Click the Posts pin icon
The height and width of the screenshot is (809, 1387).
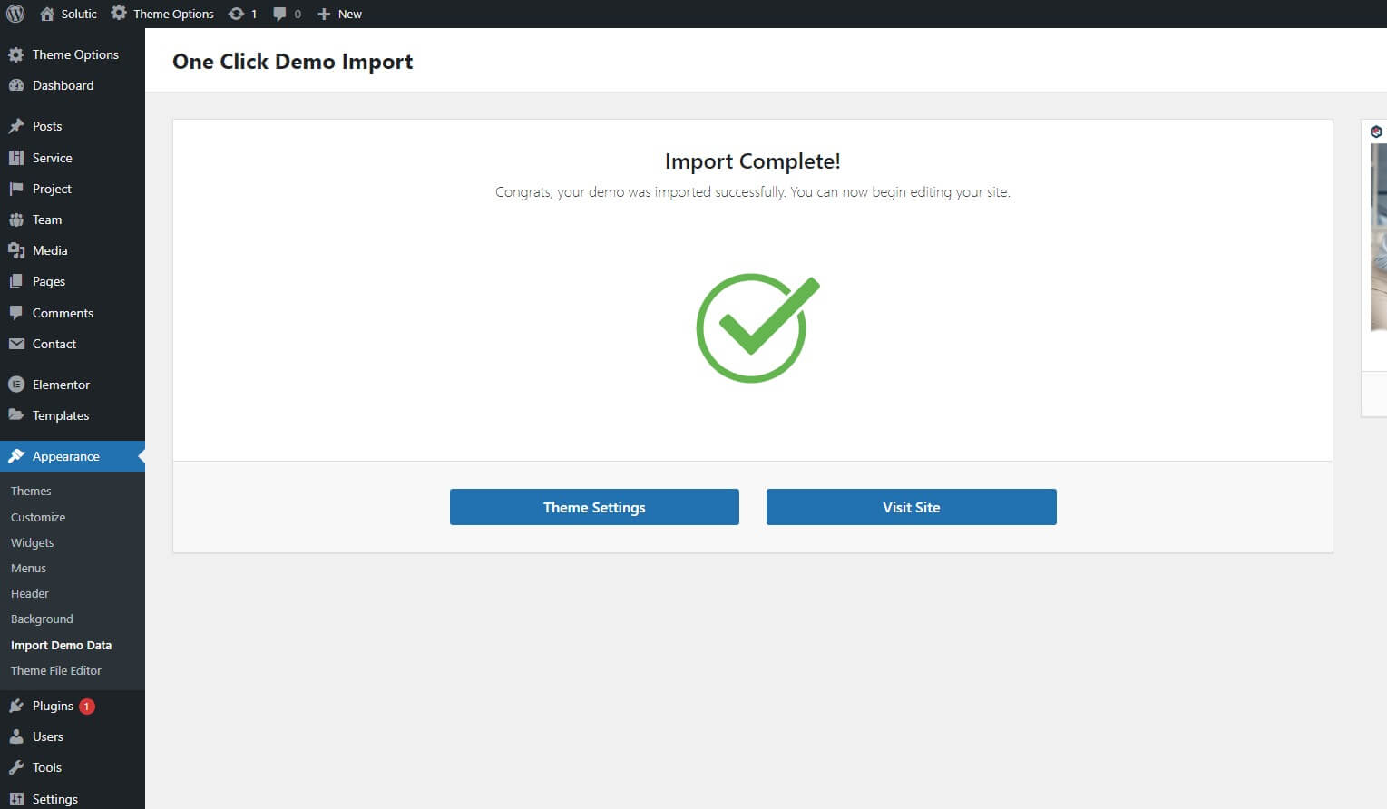tap(16, 126)
